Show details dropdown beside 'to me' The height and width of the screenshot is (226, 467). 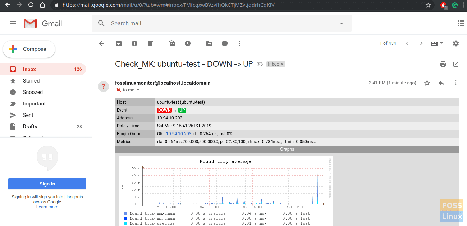[x=138, y=90]
